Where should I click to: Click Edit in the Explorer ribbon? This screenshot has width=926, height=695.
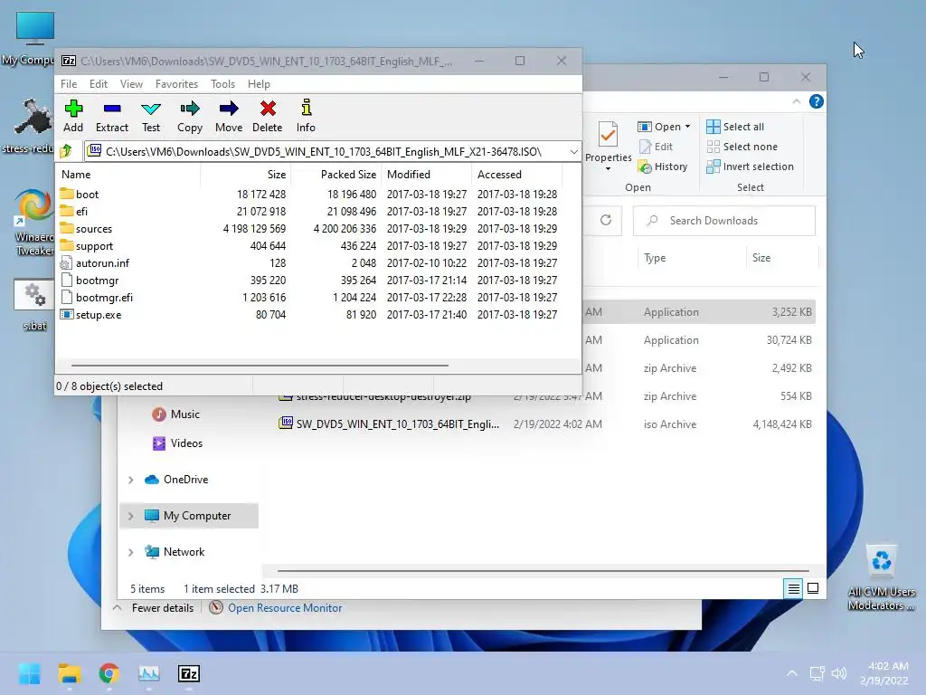[657, 147]
